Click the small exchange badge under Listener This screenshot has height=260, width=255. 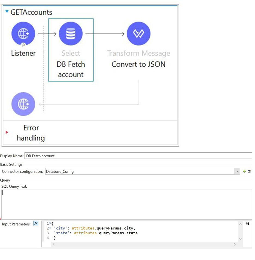(x=23, y=45)
